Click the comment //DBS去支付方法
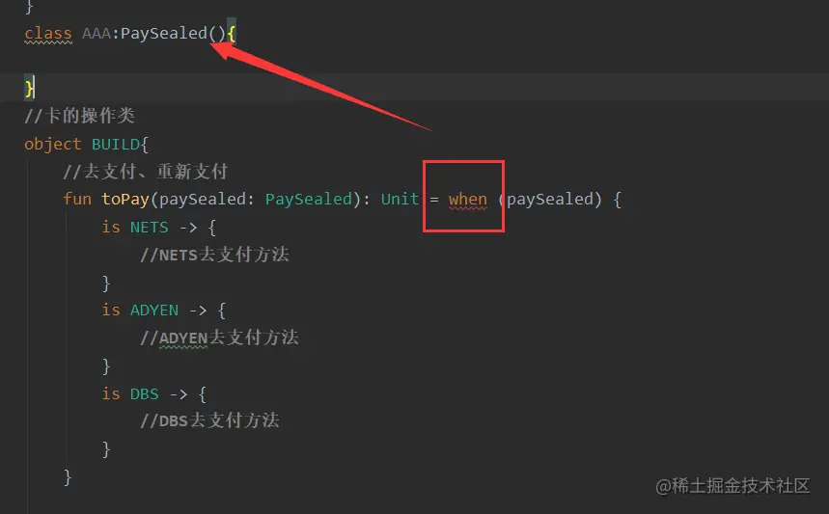The image size is (829, 514). click(209, 420)
